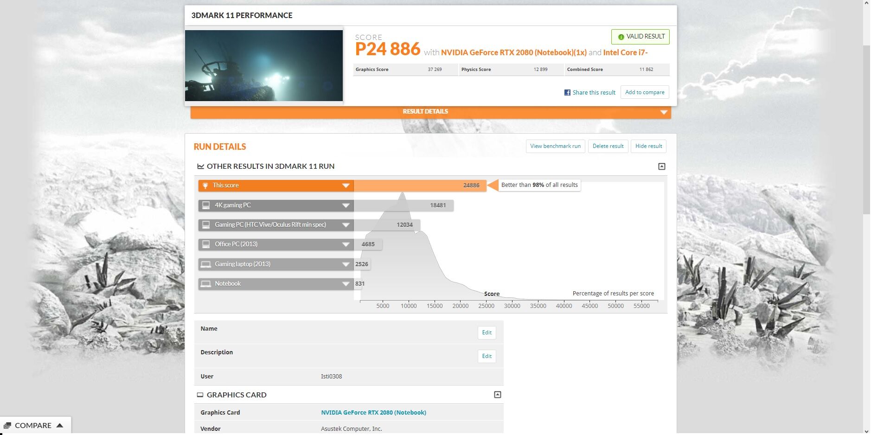This screenshot has width=871, height=435.
Task: Open the This score dropdown arrow
Action: 346,186
